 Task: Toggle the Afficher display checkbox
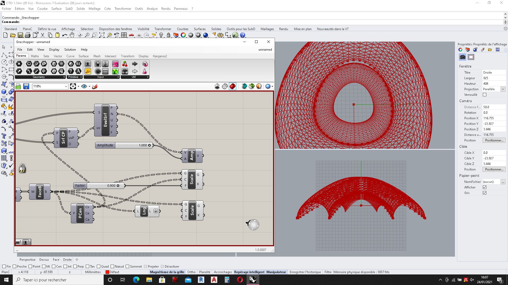click(x=485, y=187)
